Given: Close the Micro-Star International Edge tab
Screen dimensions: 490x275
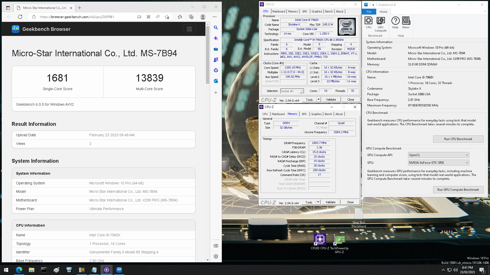Looking at the screenshot, I should 71,8.
